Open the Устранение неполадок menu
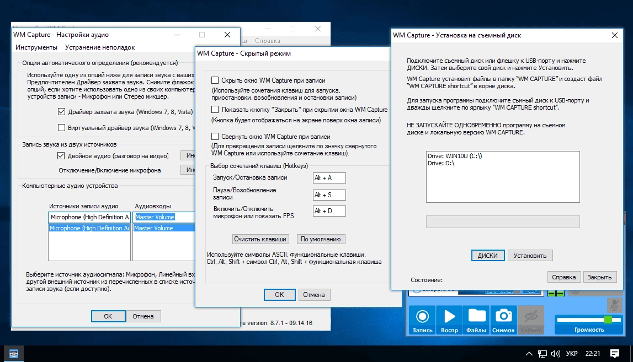The image size is (633, 362). pos(100,47)
